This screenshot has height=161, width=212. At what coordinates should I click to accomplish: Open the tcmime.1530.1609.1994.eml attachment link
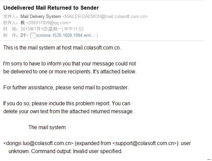coord(66,36)
